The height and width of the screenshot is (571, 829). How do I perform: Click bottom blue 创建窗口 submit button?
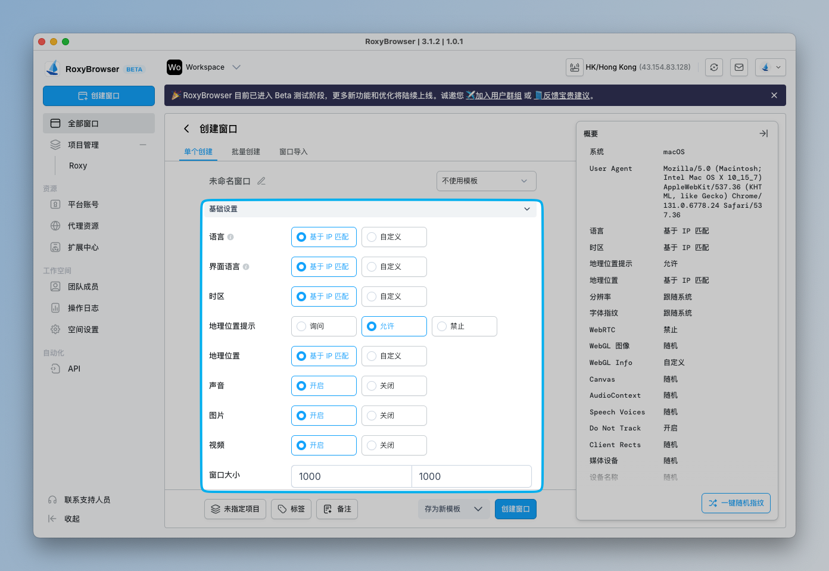coord(516,509)
